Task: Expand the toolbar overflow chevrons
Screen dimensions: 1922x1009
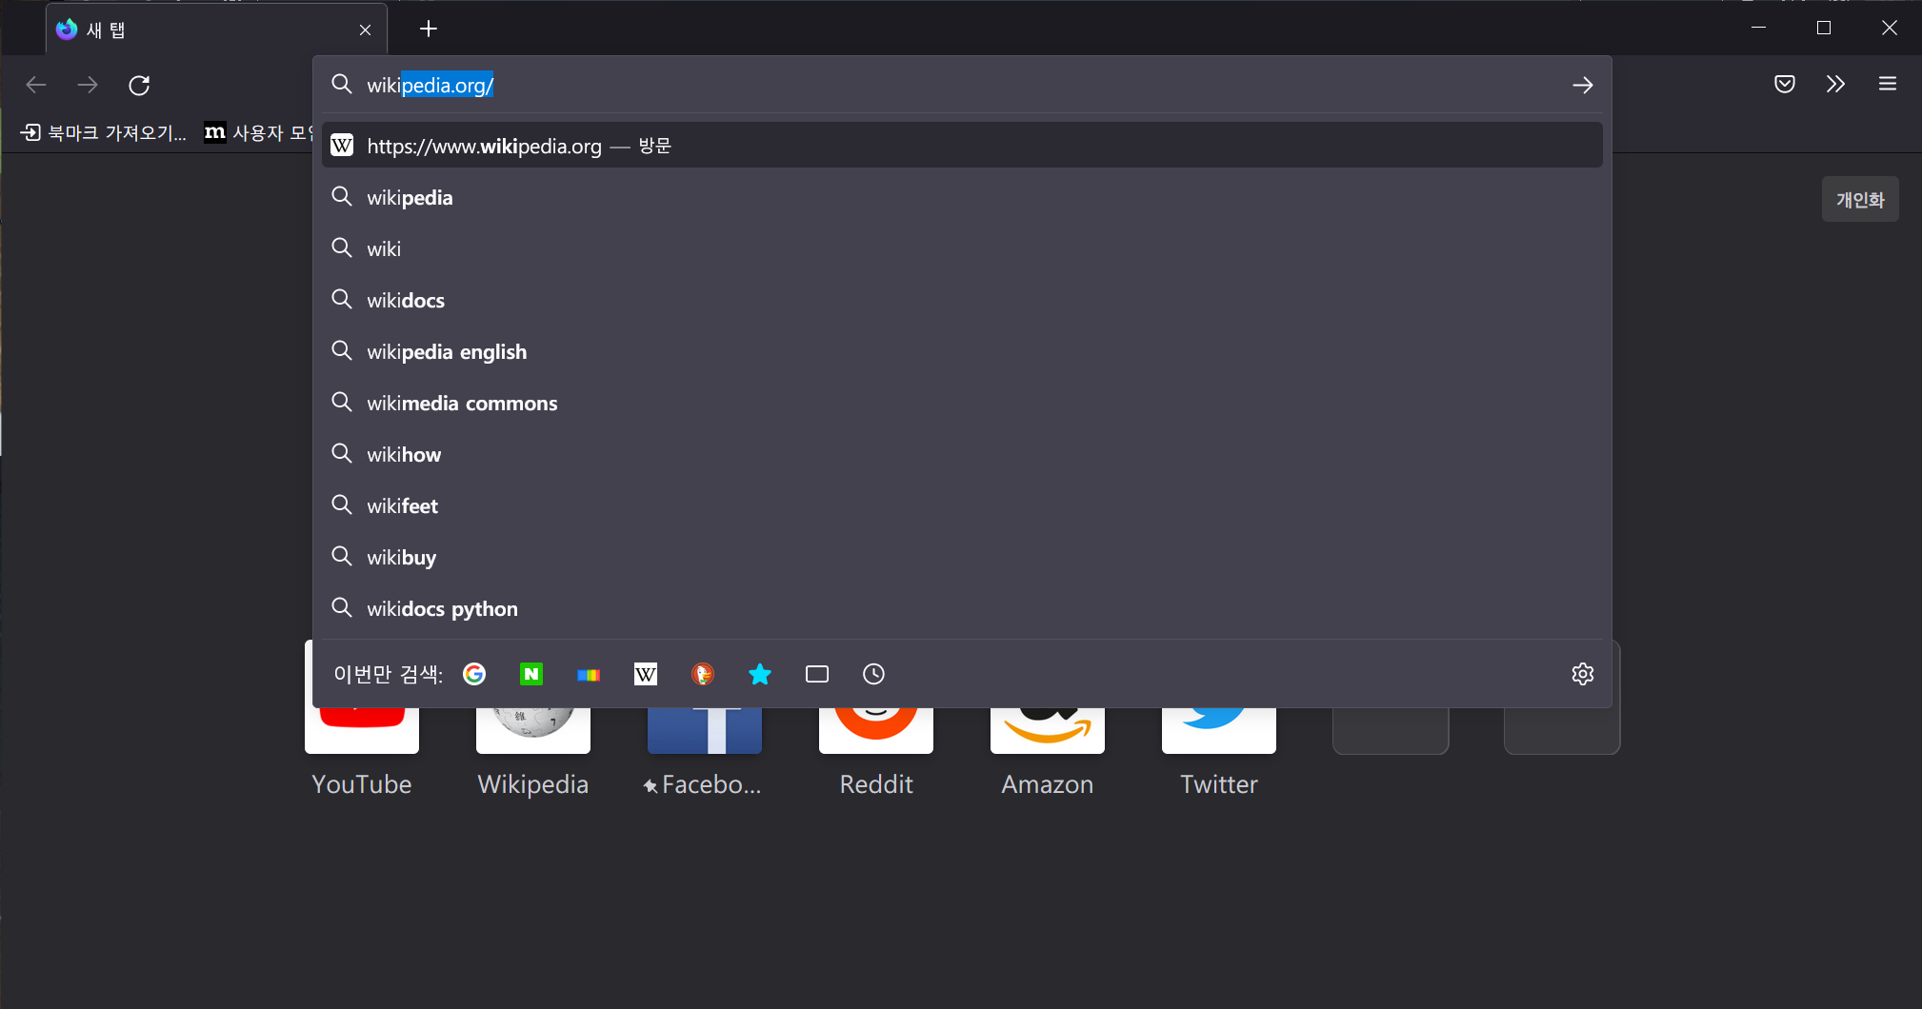Action: (1835, 84)
